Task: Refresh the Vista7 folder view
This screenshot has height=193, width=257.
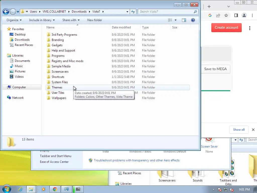Action: (133, 12)
